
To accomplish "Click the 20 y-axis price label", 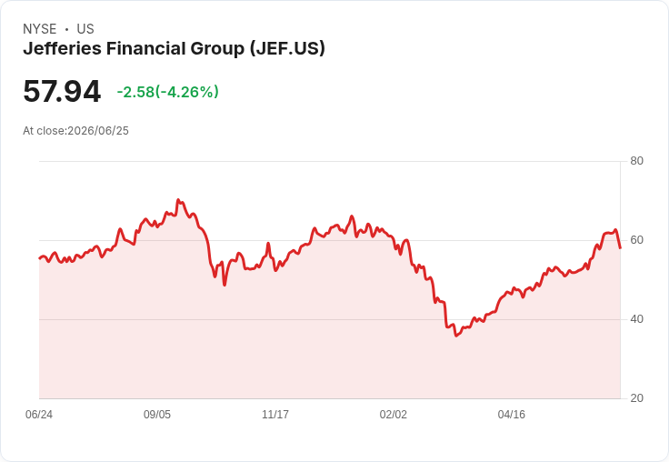I will pos(636,398).
